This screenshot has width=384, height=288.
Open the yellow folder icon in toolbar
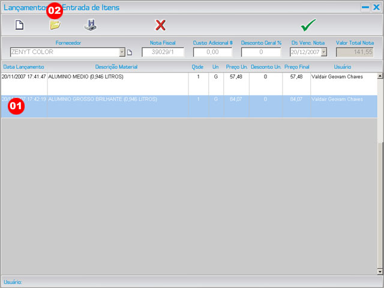55,25
